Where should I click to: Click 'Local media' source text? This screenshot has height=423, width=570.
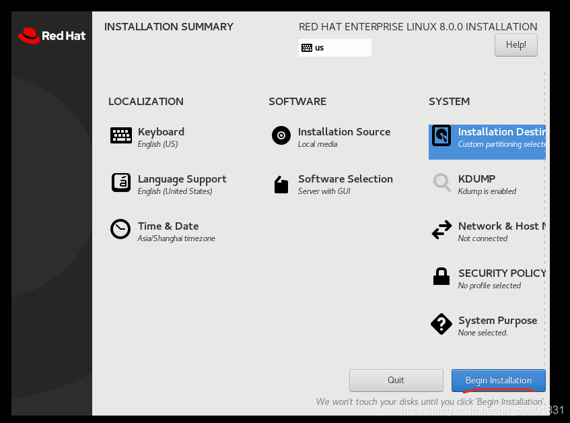coord(318,144)
